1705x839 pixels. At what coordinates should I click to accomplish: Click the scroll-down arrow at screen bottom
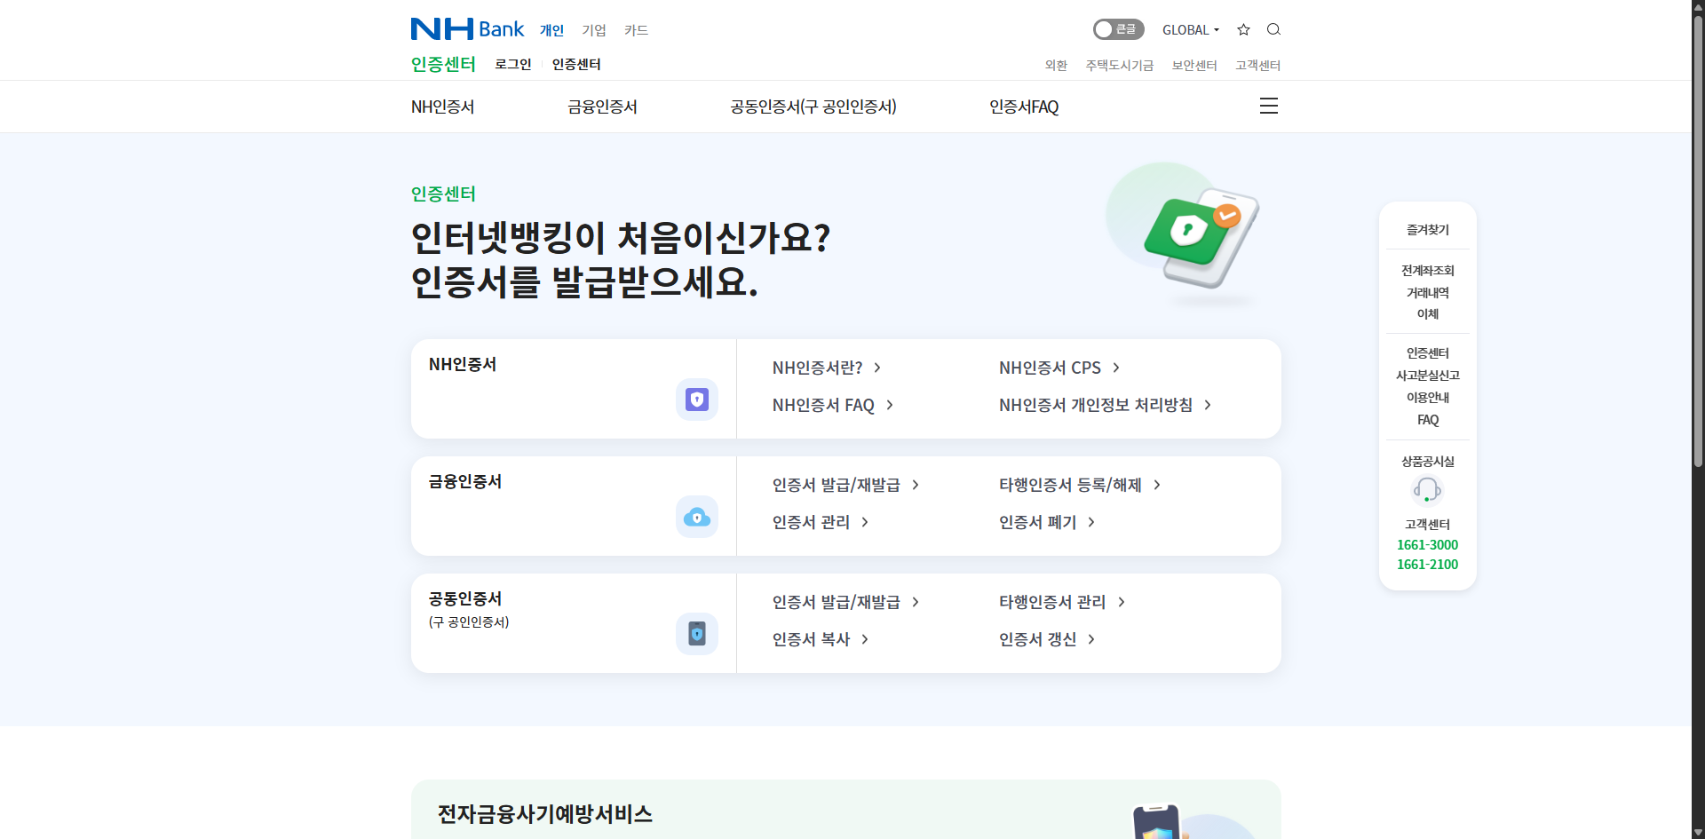[1697, 831]
